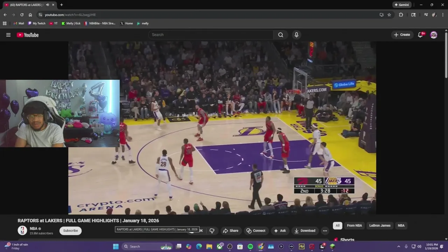
Task: Mute the RAPTORS at LAKERS tab audio
Action: click(x=47, y=5)
